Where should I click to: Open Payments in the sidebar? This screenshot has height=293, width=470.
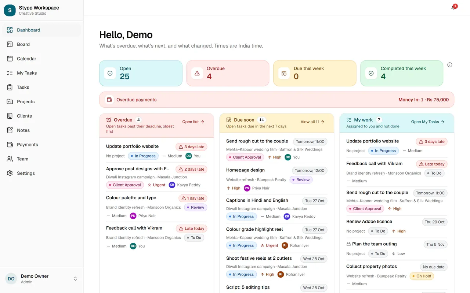[x=41, y=144]
